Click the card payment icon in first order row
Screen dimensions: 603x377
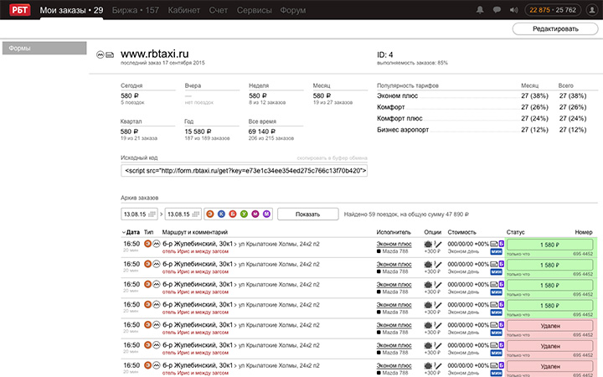[x=494, y=244]
